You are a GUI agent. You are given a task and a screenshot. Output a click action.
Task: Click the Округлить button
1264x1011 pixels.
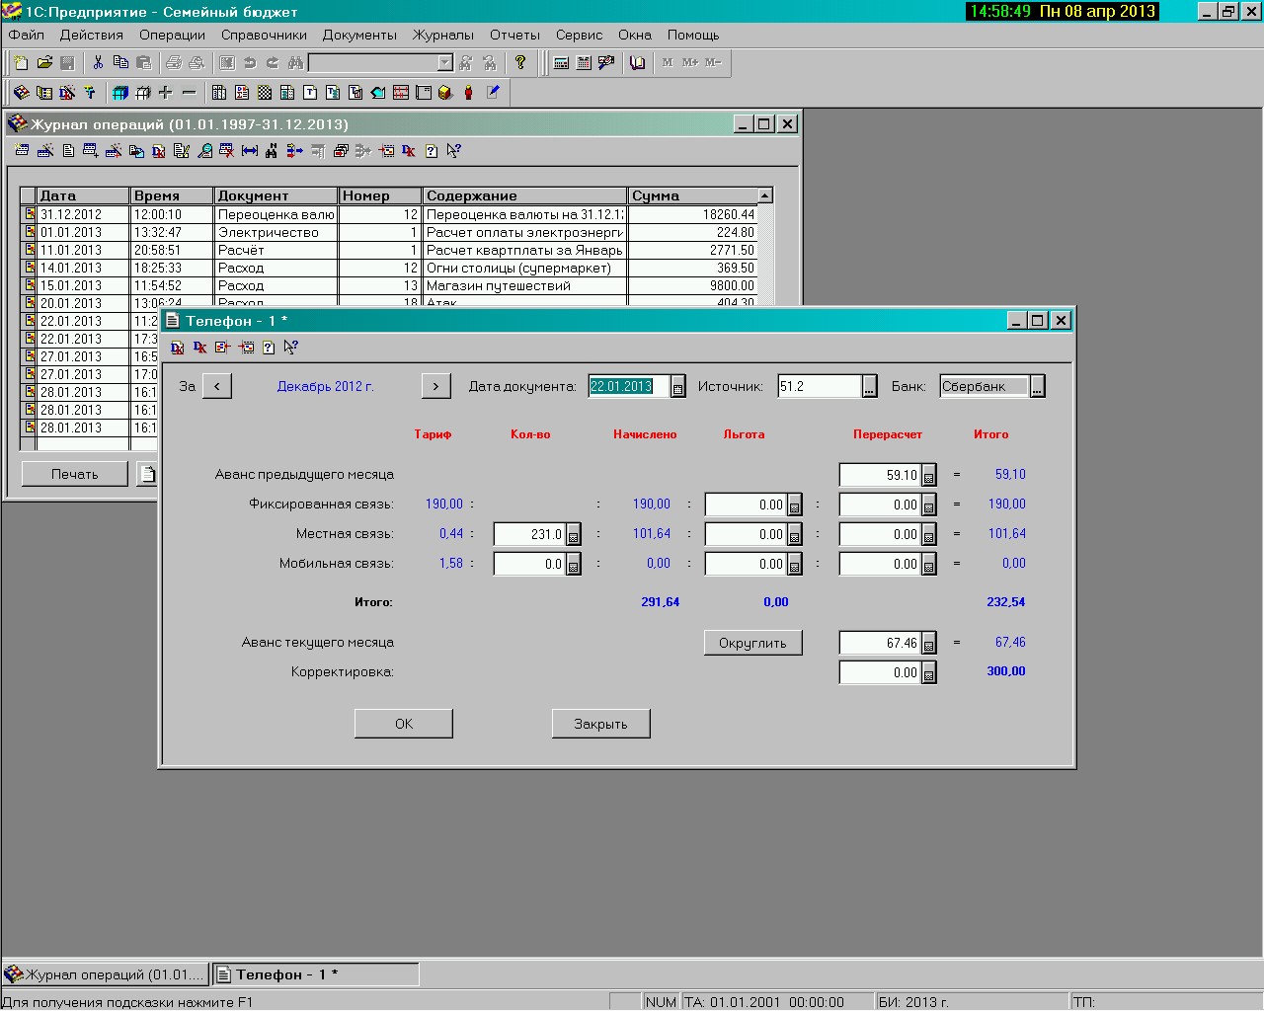point(752,643)
